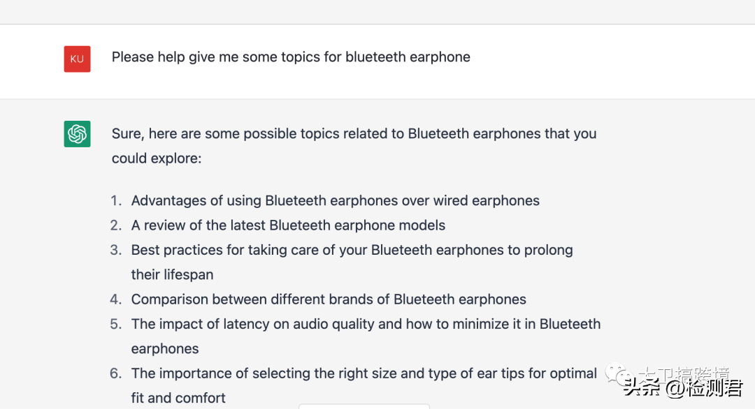Image resolution: width=755 pixels, height=409 pixels.
Task: Click the 'Sure, here are some possible topics' line
Action: click(x=354, y=133)
